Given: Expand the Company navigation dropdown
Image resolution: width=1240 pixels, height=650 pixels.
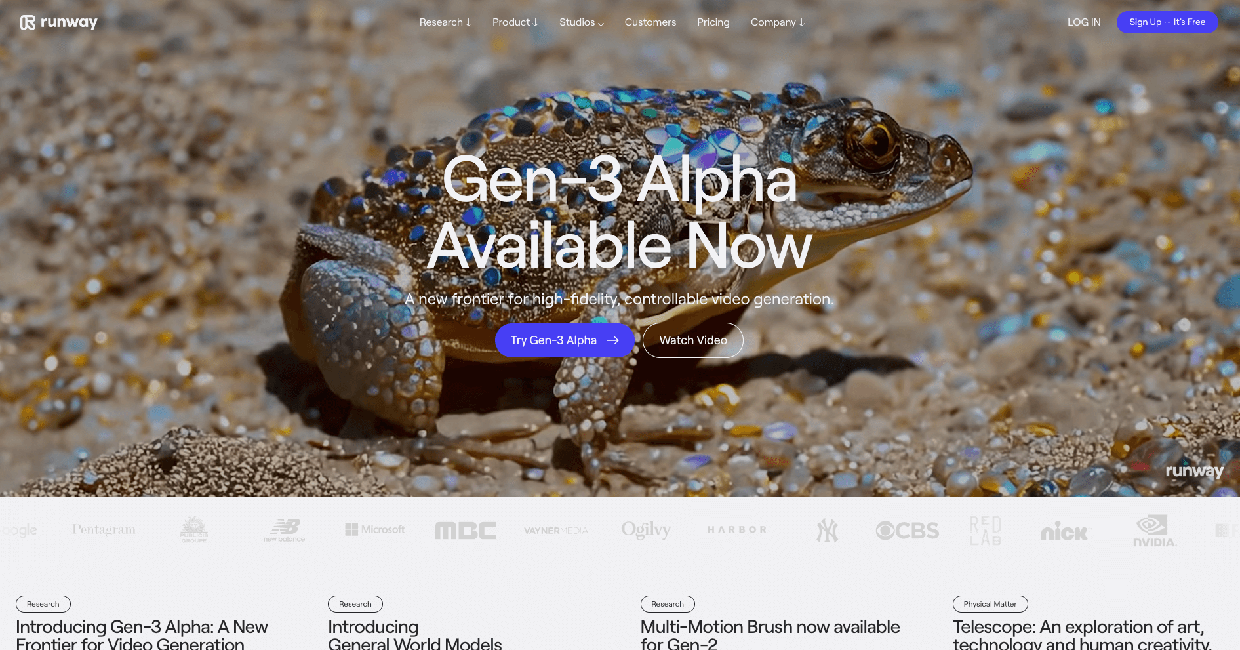Looking at the screenshot, I should [x=778, y=22].
